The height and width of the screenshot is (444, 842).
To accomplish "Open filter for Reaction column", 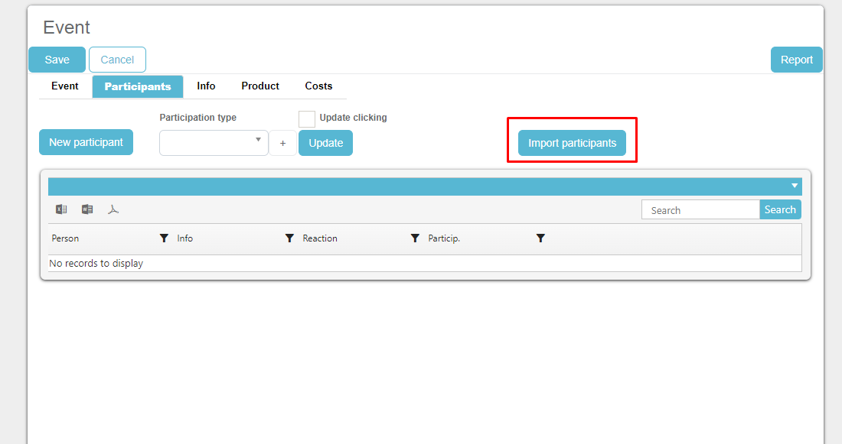I will click(415, 238).
